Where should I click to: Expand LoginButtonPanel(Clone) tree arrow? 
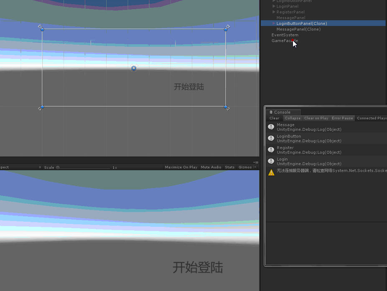[x=274, y=23]
